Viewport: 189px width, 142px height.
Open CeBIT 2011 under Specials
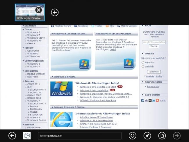(x=33, y=84)
